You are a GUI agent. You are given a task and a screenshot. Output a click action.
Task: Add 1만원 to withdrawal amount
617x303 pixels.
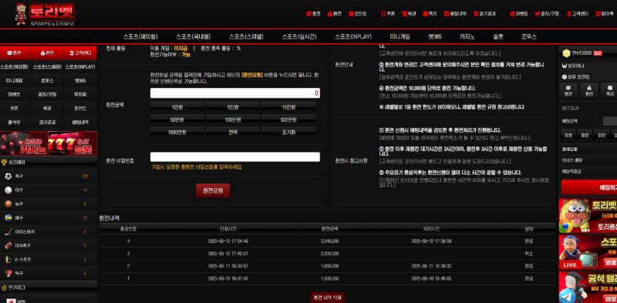[x=177, y=107]
